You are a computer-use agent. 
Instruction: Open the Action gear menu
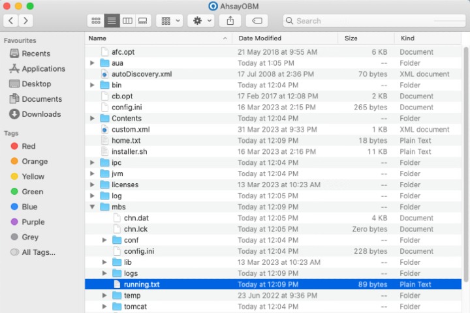tap(200, 21)
